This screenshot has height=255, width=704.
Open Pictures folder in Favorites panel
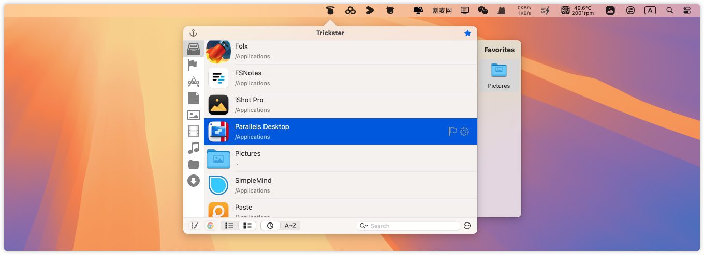click(499, 75)
